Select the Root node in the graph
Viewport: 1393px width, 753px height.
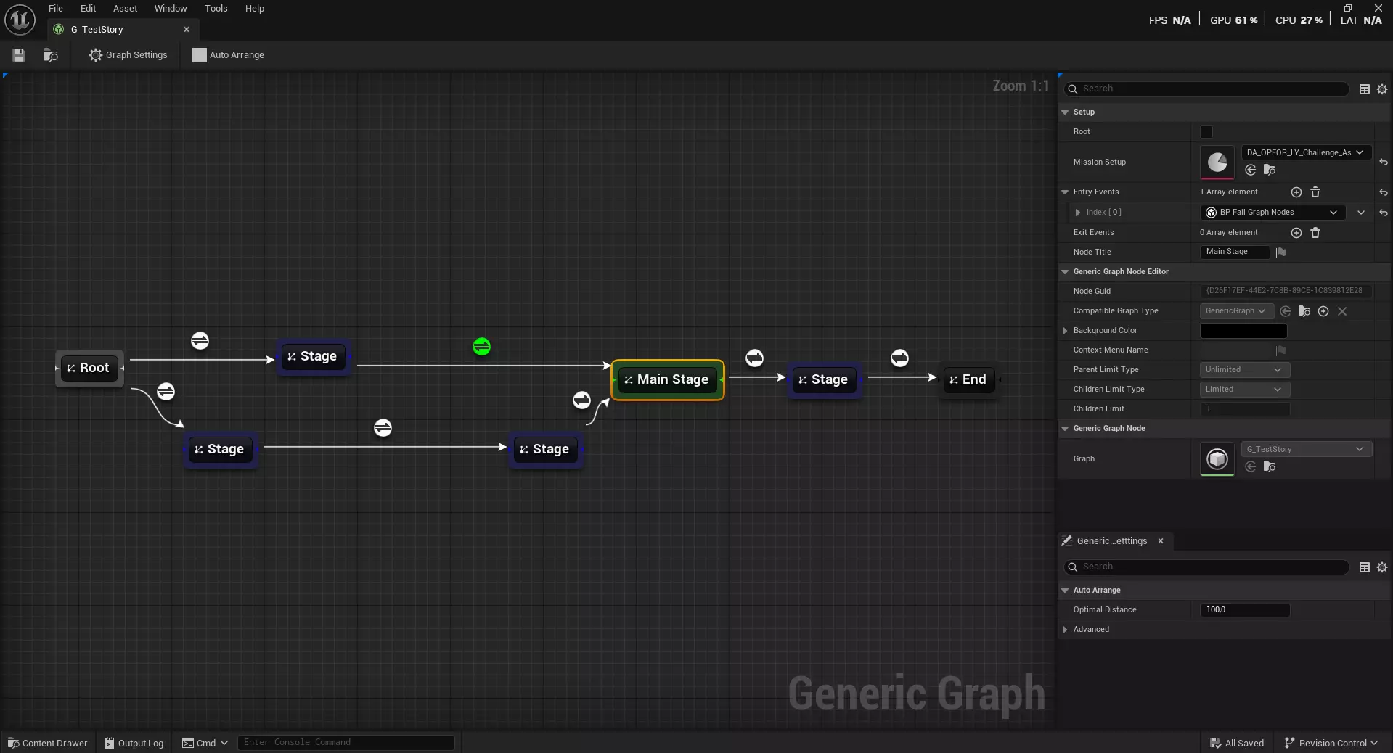point(90,369)
